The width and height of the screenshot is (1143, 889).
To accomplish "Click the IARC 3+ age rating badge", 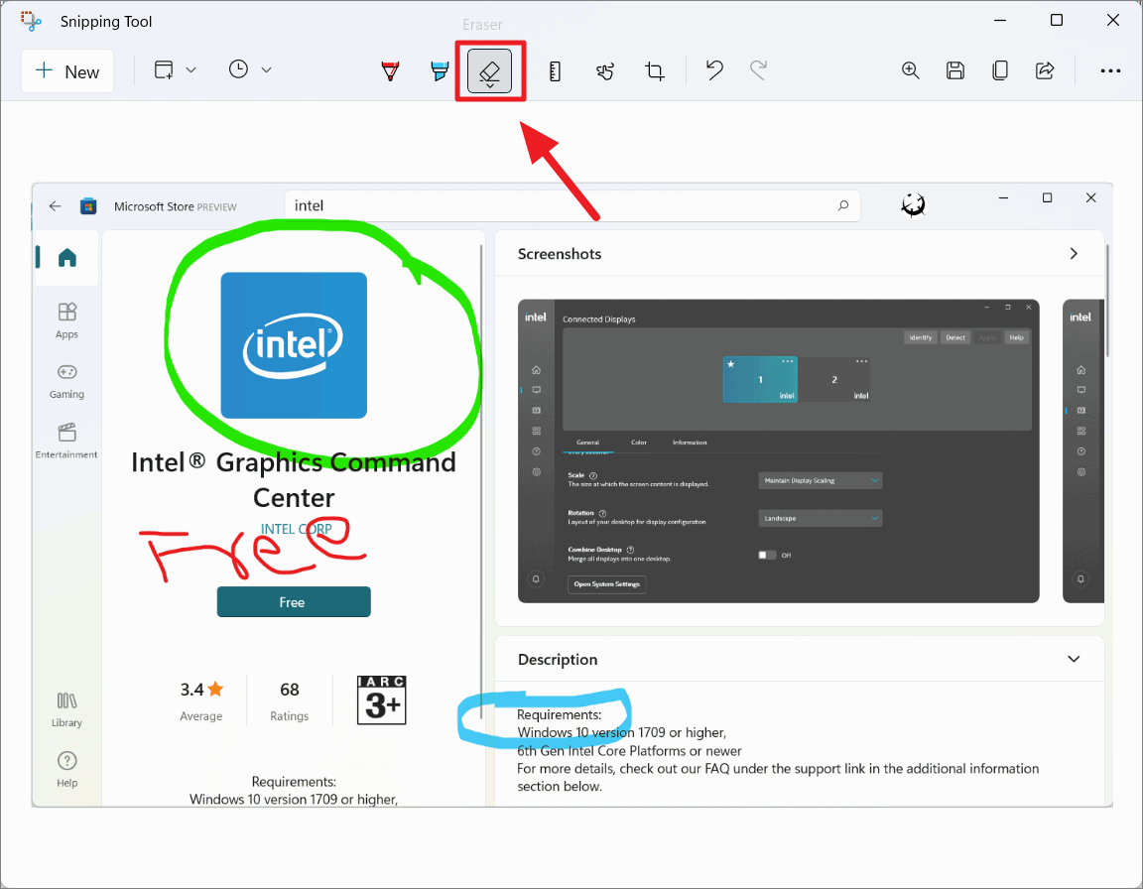I will click(x=382, y=700).
